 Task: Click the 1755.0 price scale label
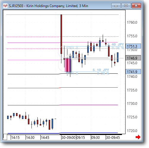pyautogui.click(x=132, y=36)
